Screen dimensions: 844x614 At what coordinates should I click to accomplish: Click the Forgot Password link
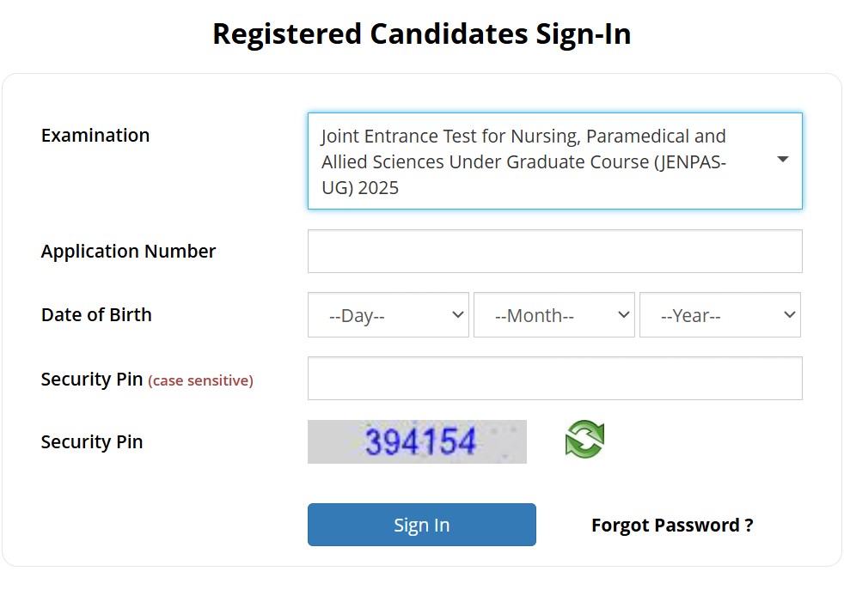click(x=671, y=524)
